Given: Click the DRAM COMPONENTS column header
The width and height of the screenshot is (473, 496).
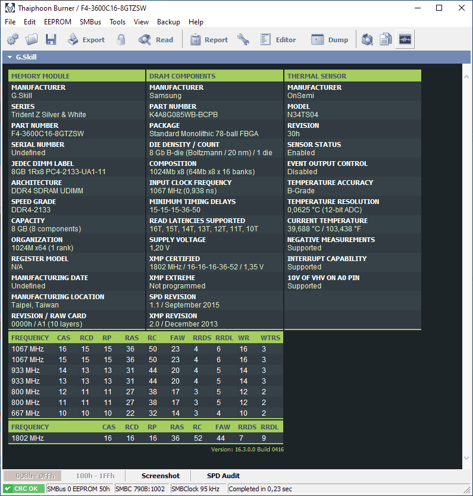Looking at the screenshot, I should [x=215, y=76].
